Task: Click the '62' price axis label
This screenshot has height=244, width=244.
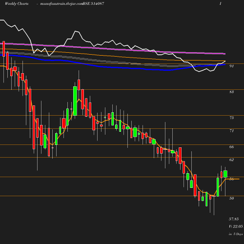Action: coord(231,160)
